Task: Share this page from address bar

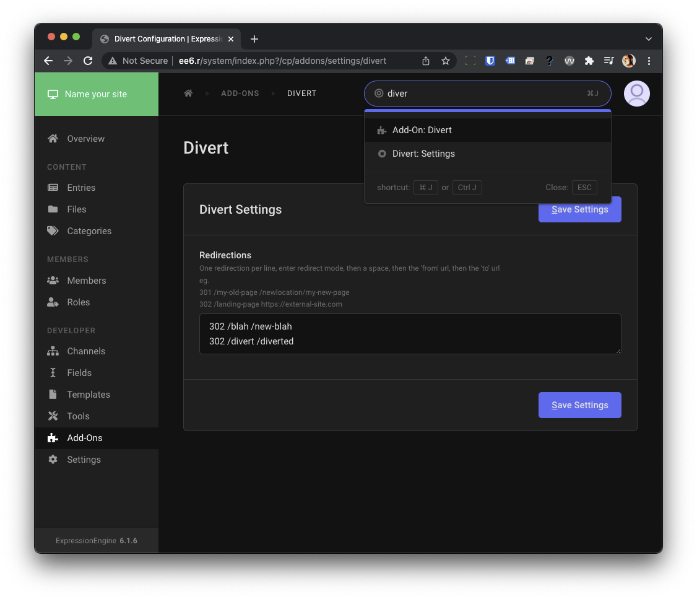Action: [x=426, y=61]
